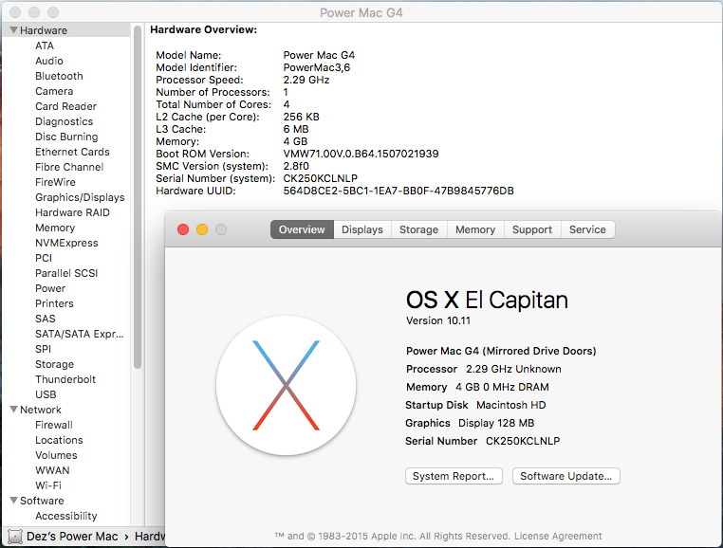The height and width of the screenshot is (548, 723).
Task: Select Accessibility under Software
Action: [x=65, y=517]
